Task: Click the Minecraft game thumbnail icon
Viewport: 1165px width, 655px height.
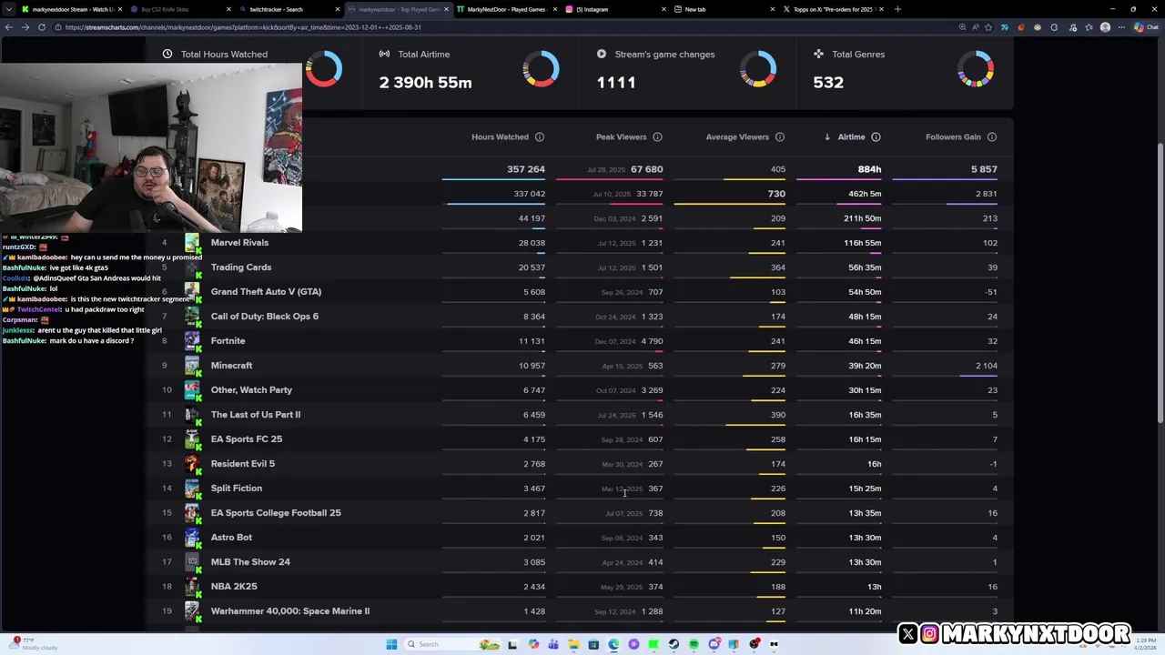Action: click(192, 366)
